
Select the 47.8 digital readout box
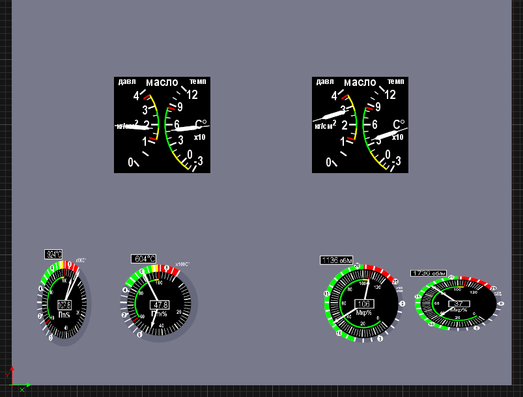click(x=160, y=305)
